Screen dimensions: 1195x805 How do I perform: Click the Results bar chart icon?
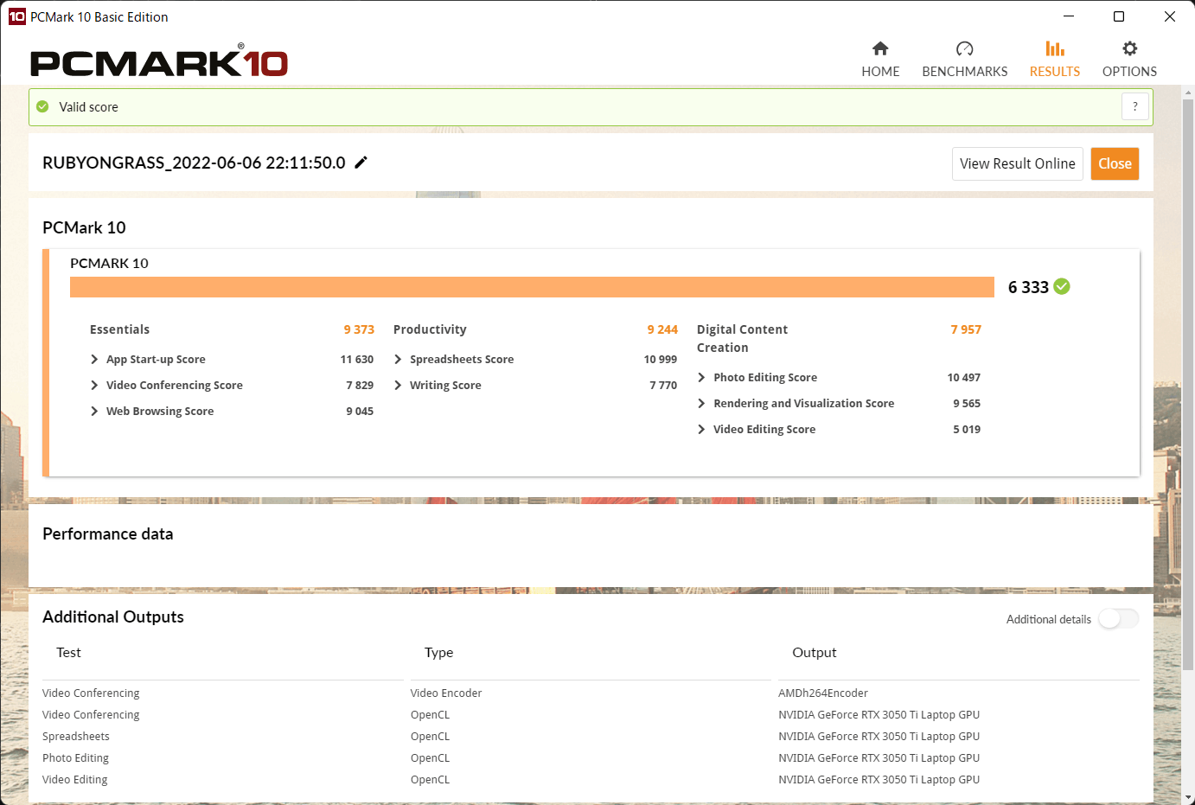1055,48
